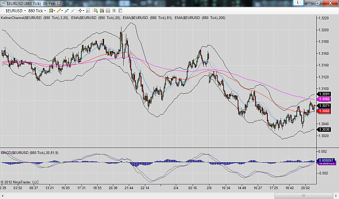
Task: Click the 1.3020 price axis label
Action: [323, 136]
